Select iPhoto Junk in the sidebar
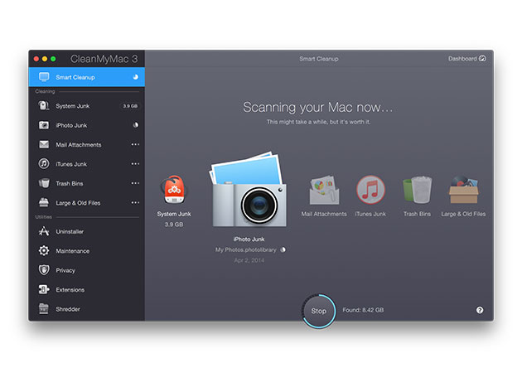The width and height of the screenshot is (522, 392). tap(86, 125)
